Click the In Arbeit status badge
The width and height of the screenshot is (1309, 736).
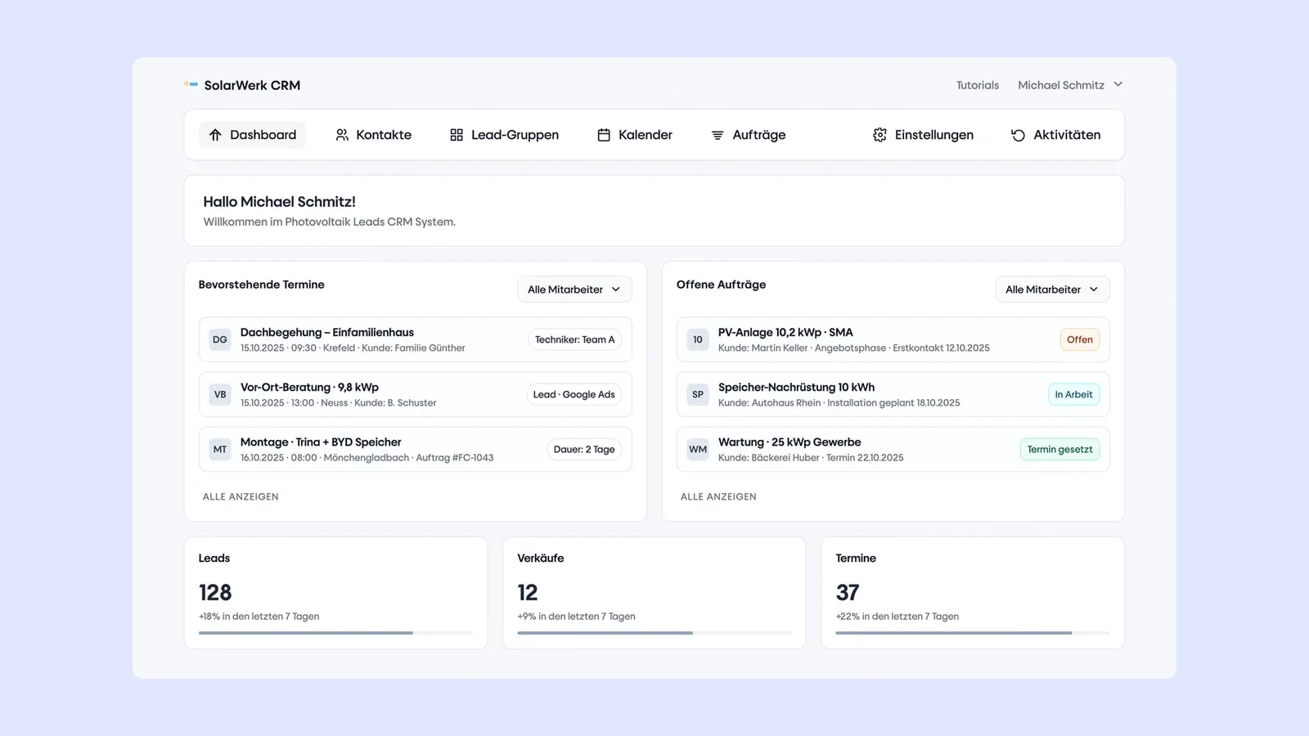pyautogui.click(x=1073, y=394)
